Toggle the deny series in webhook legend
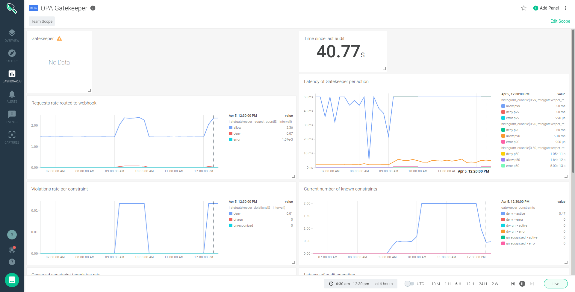The image size is (575, 292). pyautogui.click(x=261, y=133)
